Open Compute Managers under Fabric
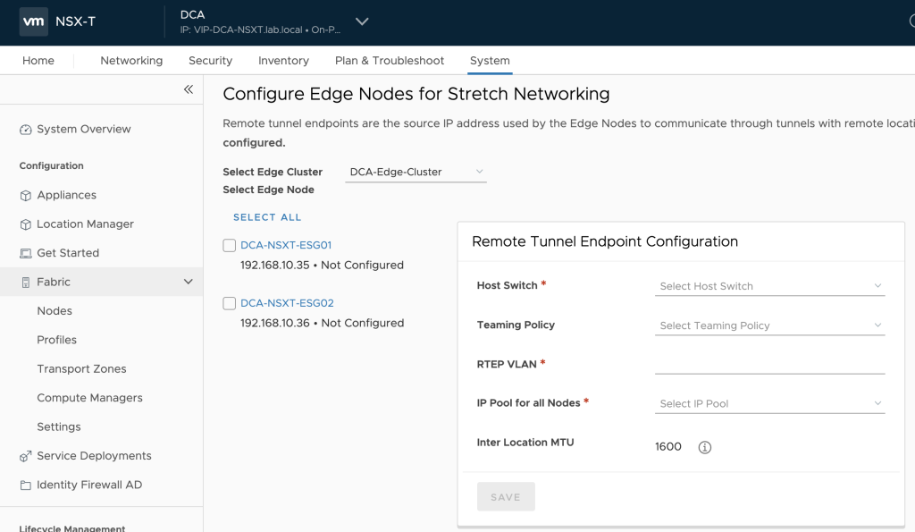Image resolution: width=915 pixels, height=532 pixels. pyautogui.click(x=90, y=398)
